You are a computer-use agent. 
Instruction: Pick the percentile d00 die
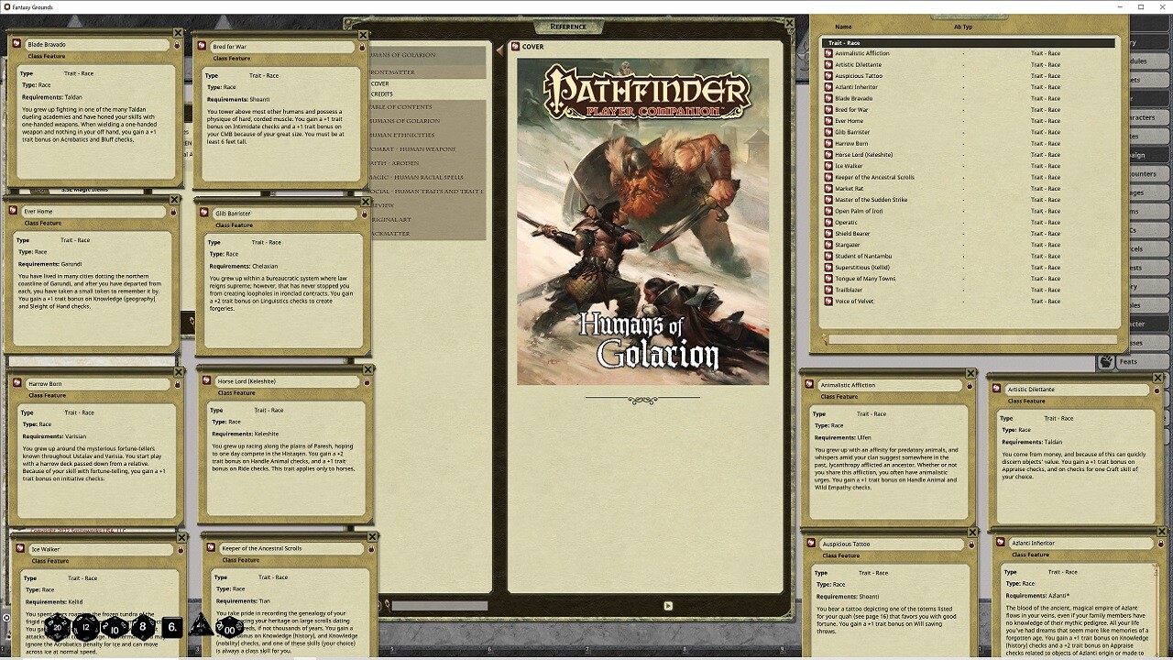pos(228,628)
